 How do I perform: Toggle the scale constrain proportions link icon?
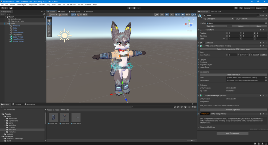point(224,39)
